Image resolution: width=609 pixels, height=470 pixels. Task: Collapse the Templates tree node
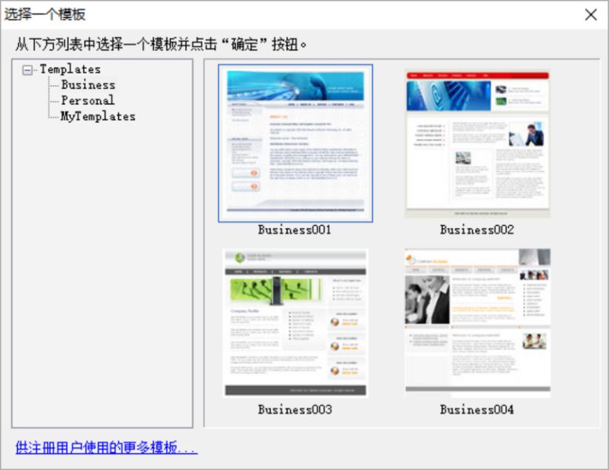point(27,70)
